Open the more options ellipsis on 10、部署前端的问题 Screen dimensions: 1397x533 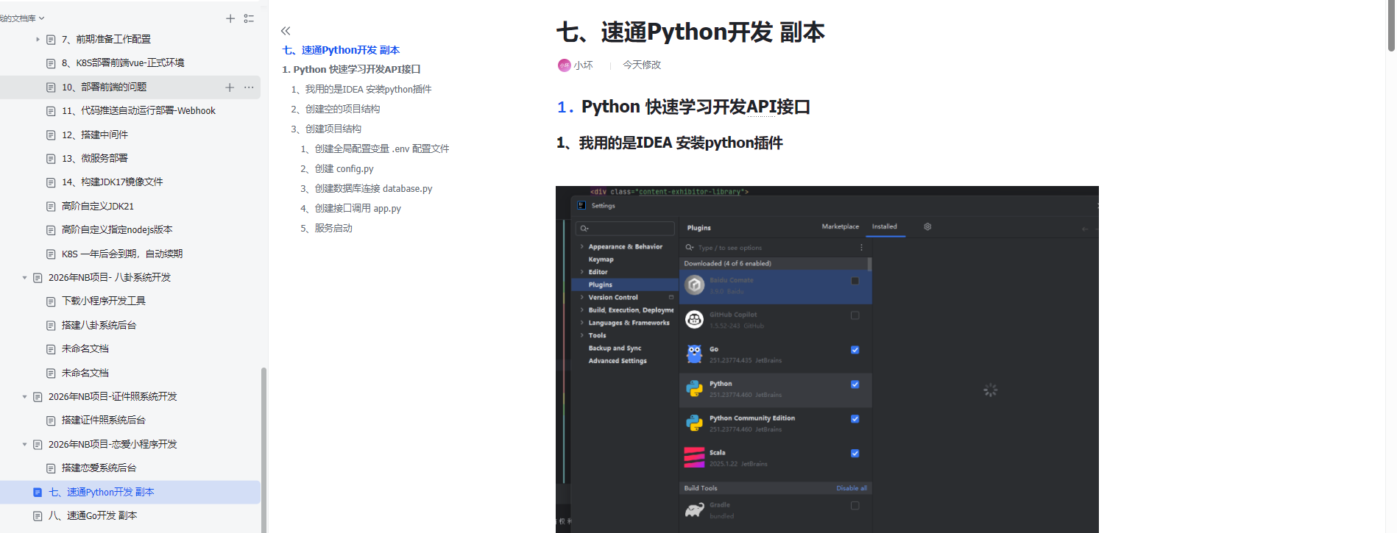[x=249, y=87]
